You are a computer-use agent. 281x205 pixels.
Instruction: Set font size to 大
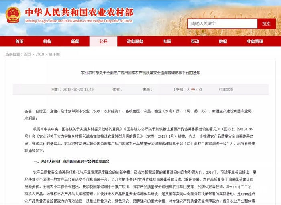pyautogui.click(x=188, y=89)
